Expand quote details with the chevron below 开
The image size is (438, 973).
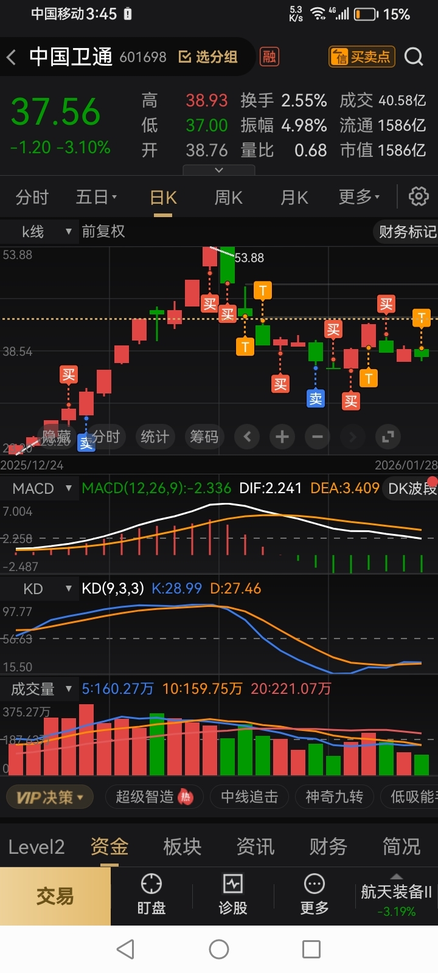(x=220, y=170)
